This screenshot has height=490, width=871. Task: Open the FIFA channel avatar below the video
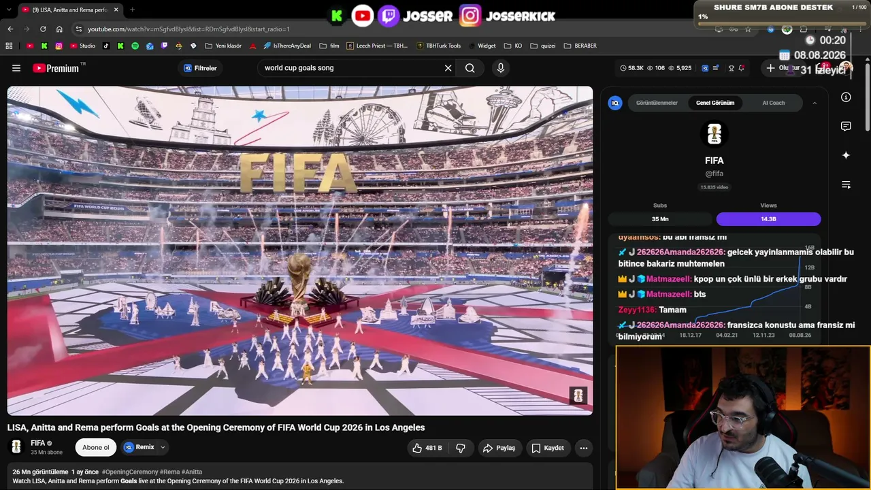[16, 447]
